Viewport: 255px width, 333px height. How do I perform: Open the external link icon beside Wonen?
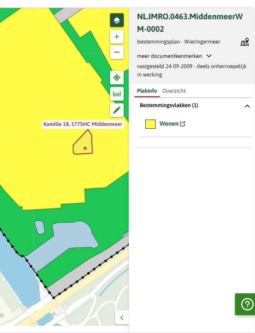click(x=183, y=124)
